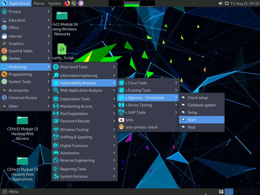Click the Automotive car icon
Image resolution: width=260 pixels, height=195 pixels.
pos(56,153)
